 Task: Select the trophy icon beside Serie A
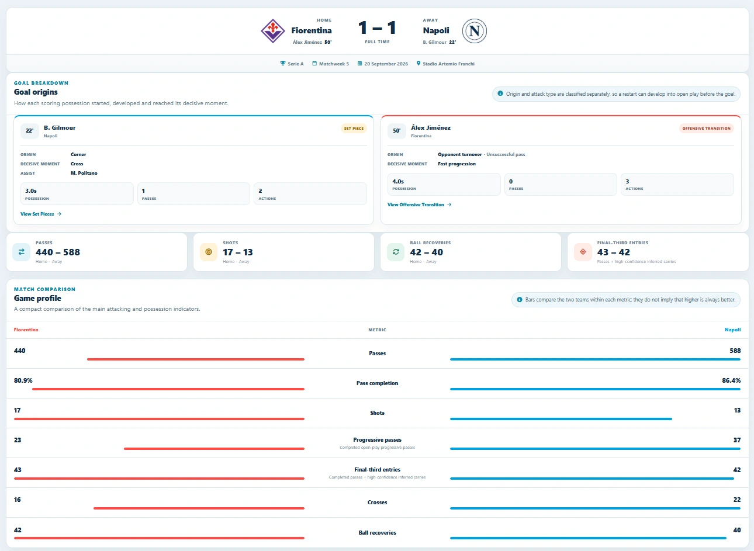pos(283,64)
